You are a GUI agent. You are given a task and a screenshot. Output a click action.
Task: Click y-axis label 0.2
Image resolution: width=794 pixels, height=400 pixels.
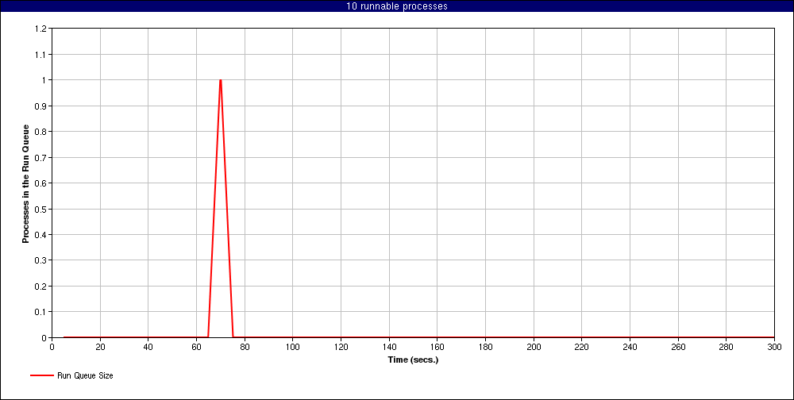click(40, 286)
